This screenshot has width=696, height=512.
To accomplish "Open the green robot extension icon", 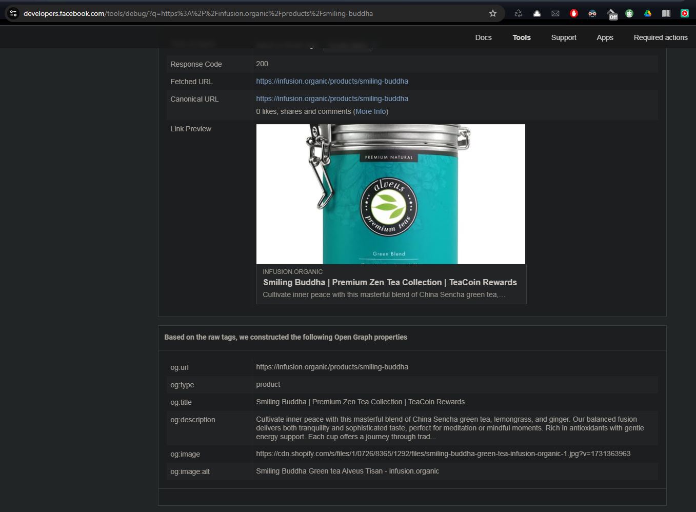I will 629,13.
